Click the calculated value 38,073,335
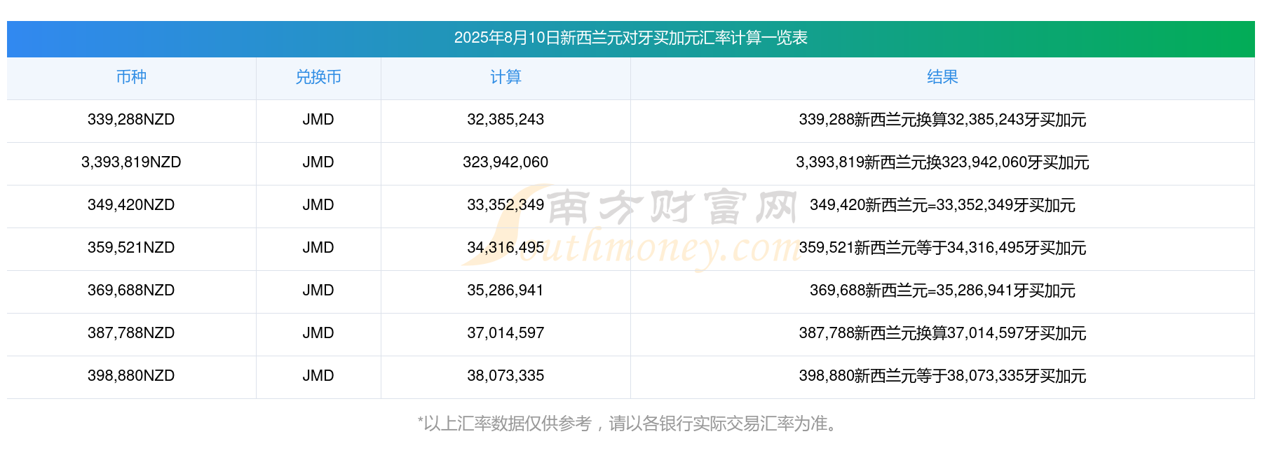 click(x=506, y=376)
